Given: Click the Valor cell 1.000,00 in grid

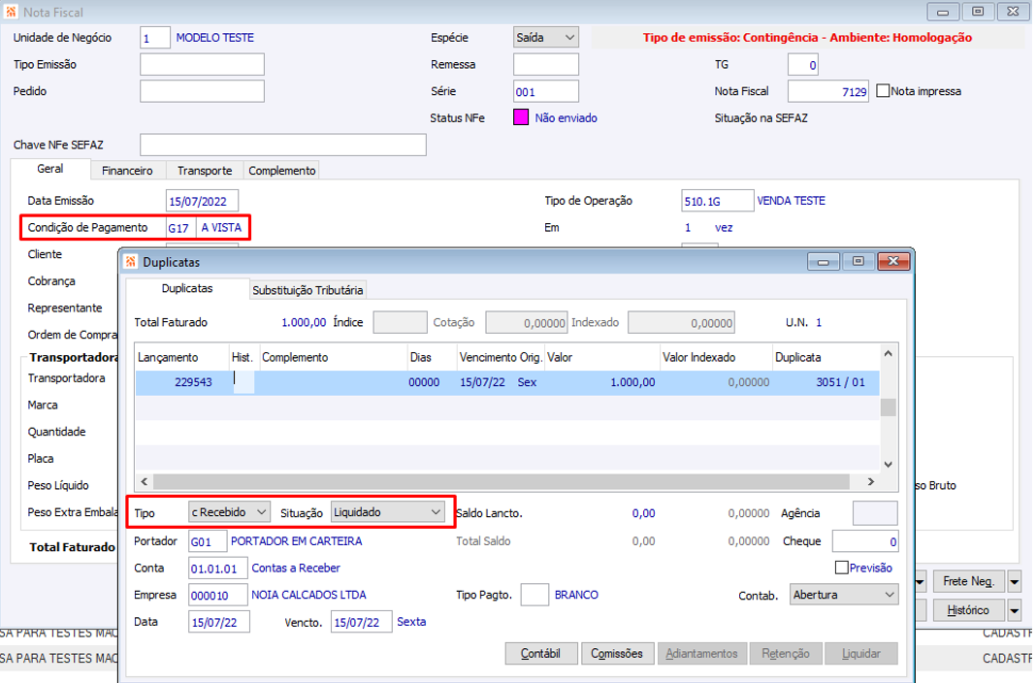Looking at the screenshot, I should point(632,382).
